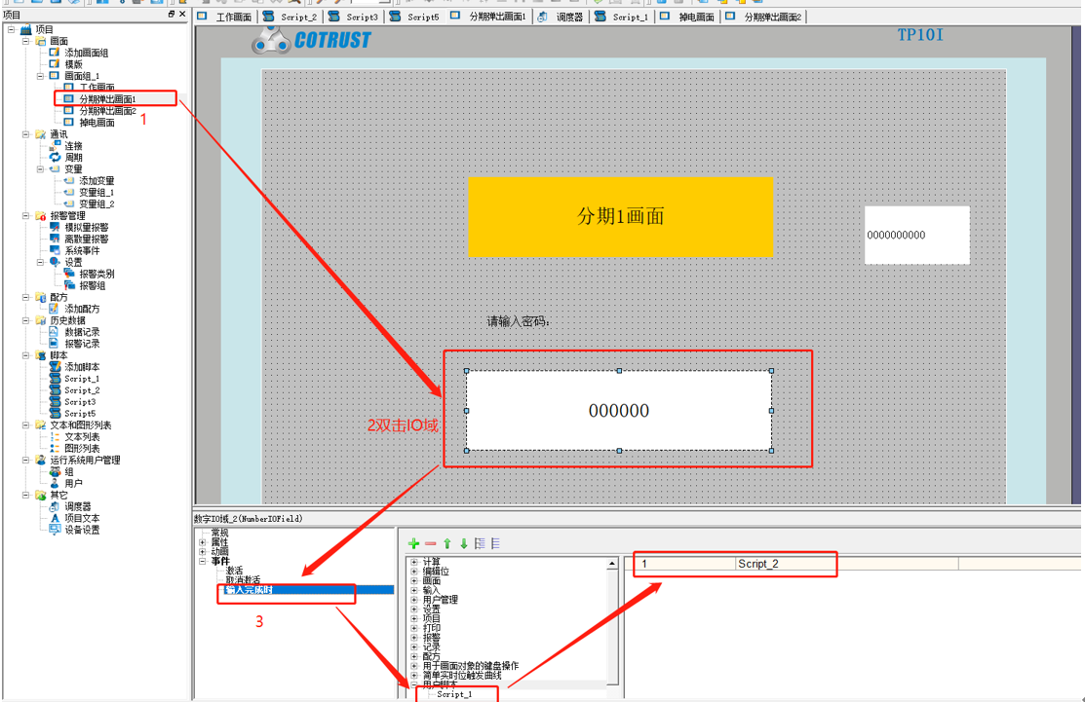1085x702 pixels.
Task: Collapse the 事件 node in properties tree
Action: 203,561
